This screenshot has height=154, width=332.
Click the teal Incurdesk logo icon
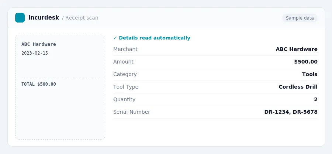tap(20, 18)
